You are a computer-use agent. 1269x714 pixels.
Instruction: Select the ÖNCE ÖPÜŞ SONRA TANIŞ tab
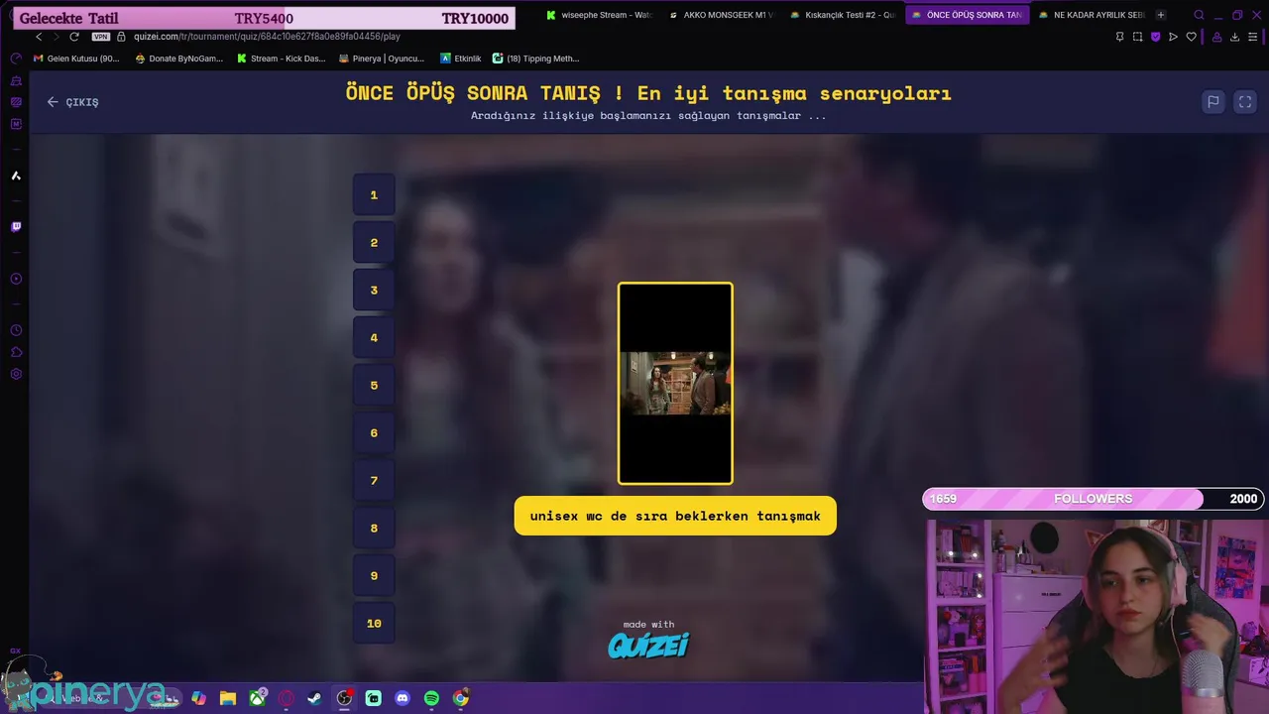[967, 15]
